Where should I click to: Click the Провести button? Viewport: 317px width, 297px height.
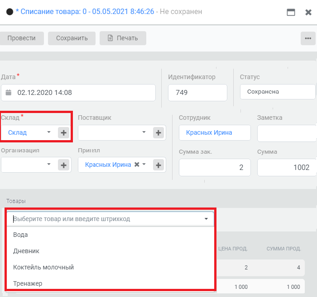21,38
